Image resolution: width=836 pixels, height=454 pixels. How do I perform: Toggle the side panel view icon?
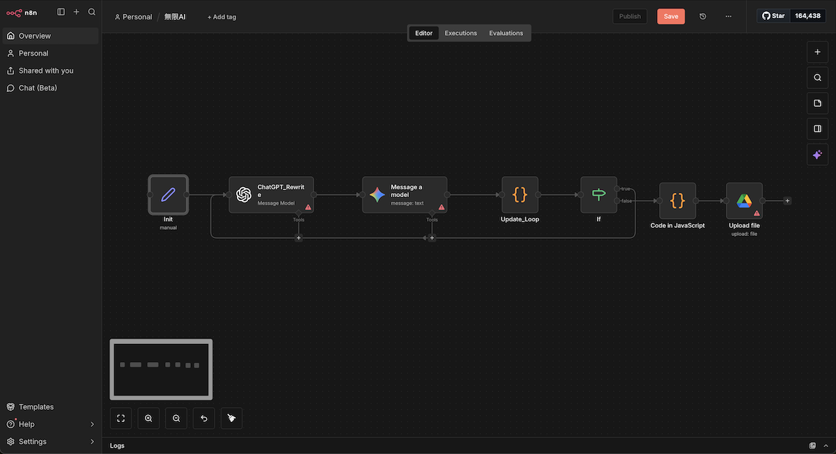click(x=817, y=129)
